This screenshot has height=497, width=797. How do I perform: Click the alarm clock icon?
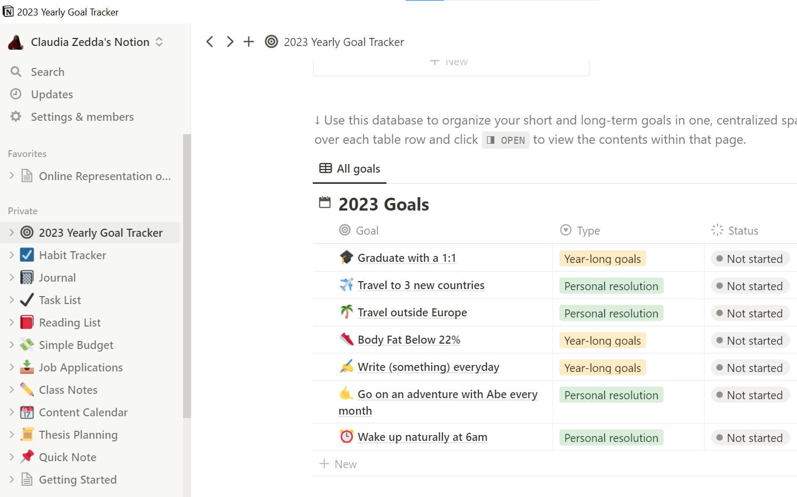[x=346, y=437]
